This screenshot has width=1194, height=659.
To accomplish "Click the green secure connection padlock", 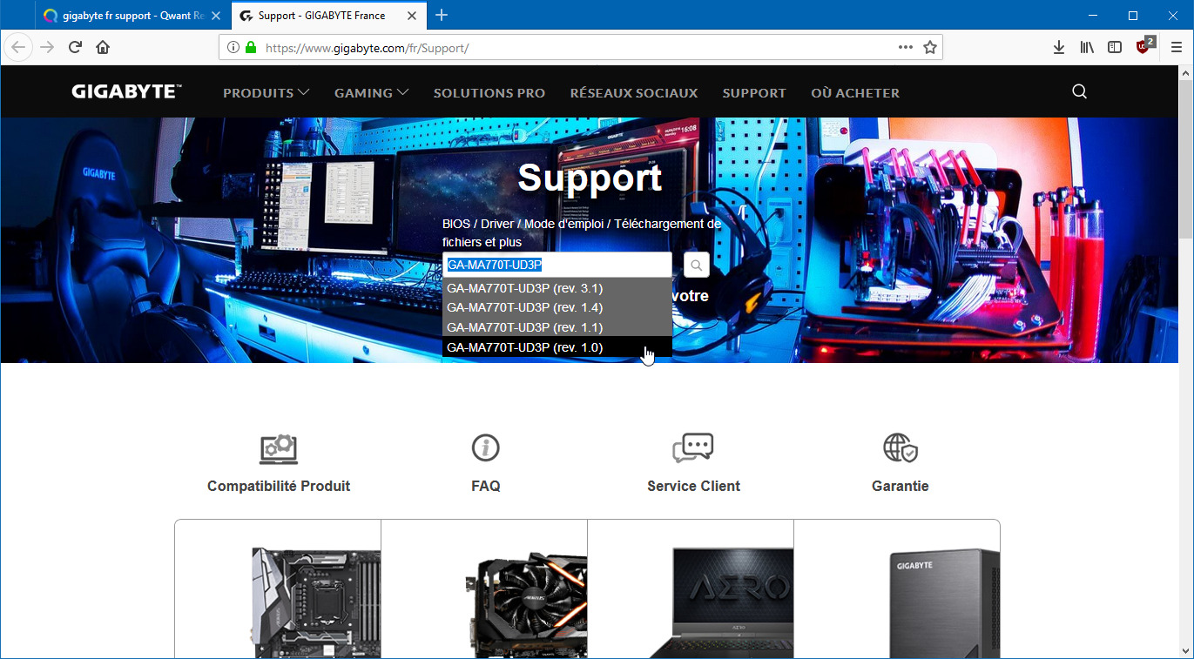I will 251,47.
